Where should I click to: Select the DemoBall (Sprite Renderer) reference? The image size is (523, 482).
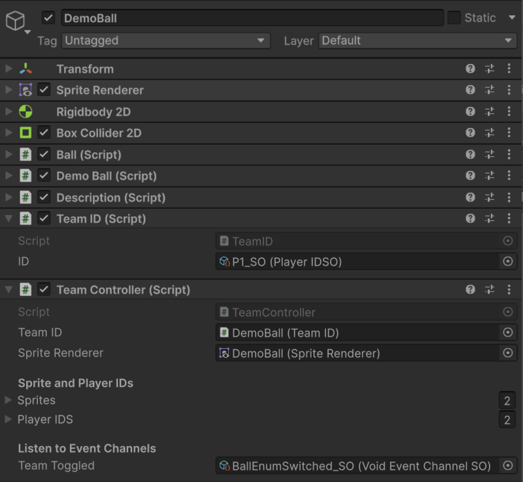tap(358, 353)
